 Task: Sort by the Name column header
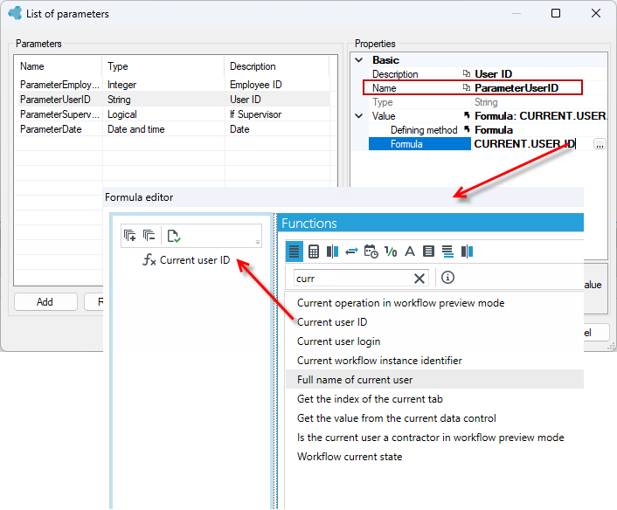[x=58, y=66]
